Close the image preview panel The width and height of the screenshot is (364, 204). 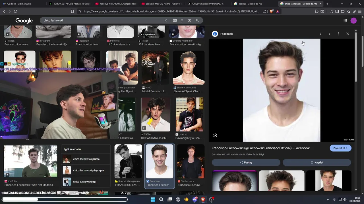pos(348,34)
